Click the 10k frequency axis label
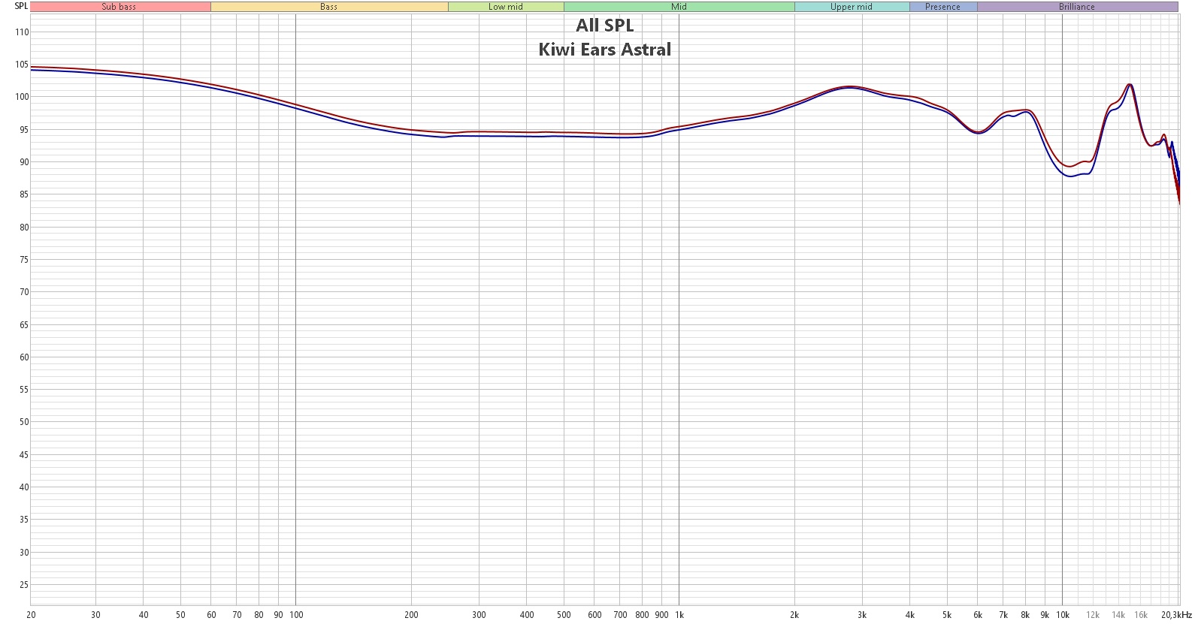 [x=1063, y=615]
